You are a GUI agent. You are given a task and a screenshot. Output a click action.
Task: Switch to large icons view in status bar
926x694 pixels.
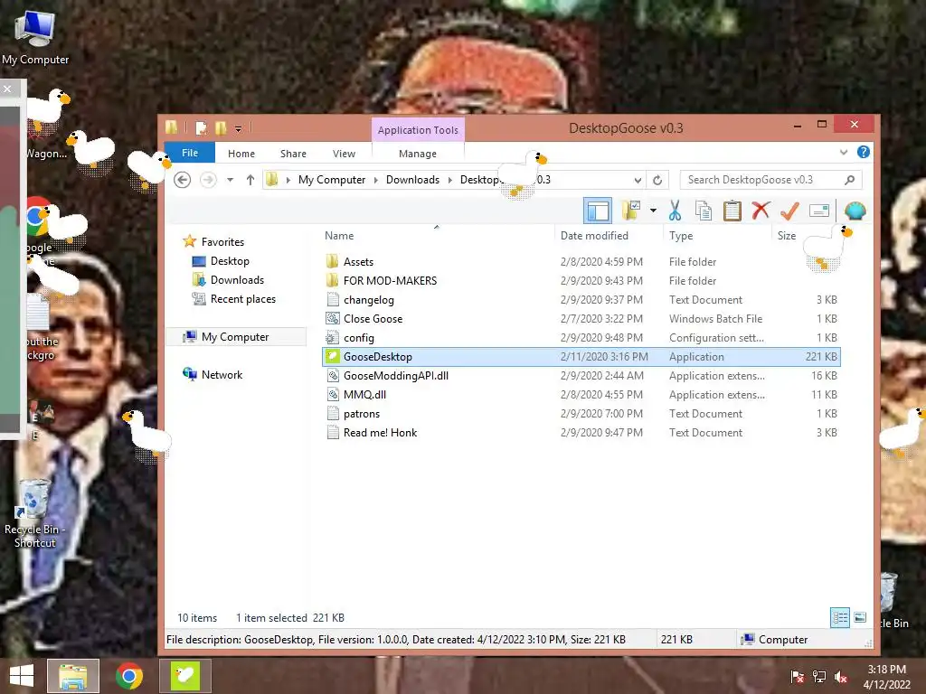(x=860, y=618)
